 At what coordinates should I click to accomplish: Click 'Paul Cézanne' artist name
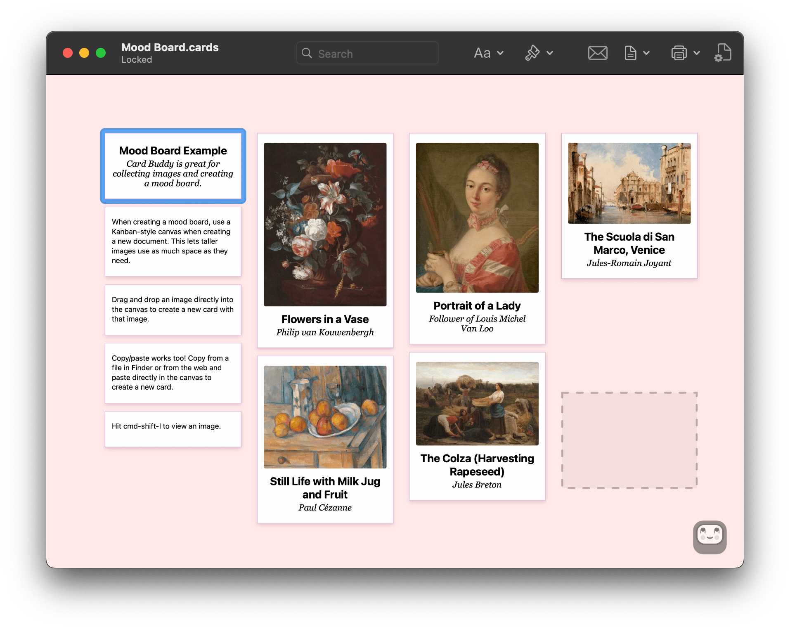pos(325,508)
